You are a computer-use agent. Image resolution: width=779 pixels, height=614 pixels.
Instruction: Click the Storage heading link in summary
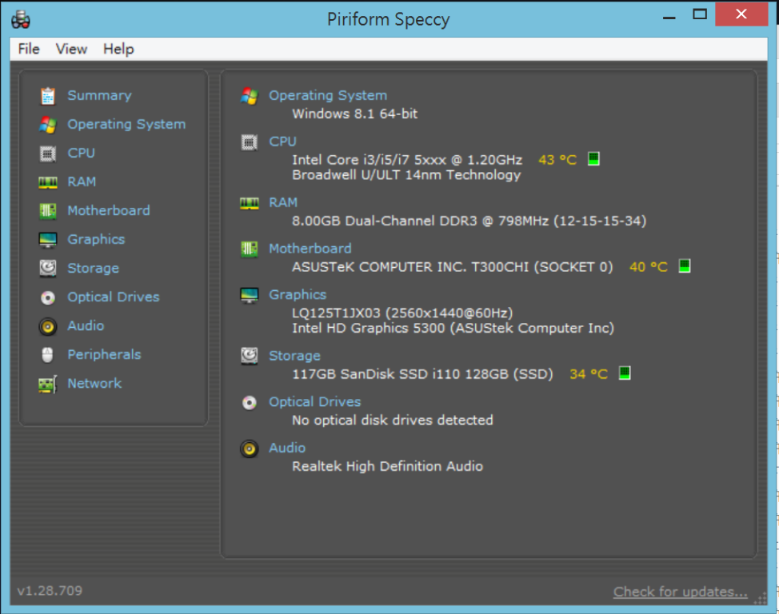coord(294,356)
